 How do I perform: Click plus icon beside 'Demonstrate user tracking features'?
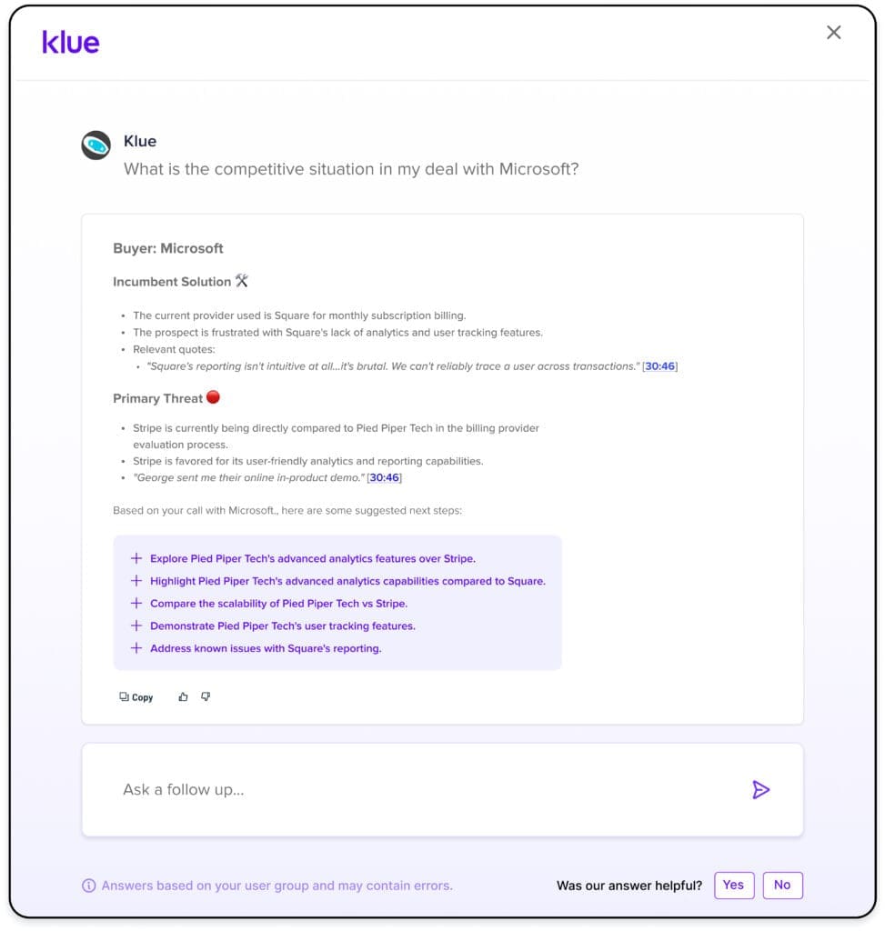pyautogui.click(x=136, y=626)
